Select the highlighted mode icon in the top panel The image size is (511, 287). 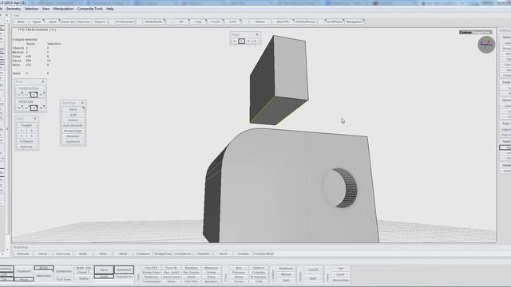(241, 41)
